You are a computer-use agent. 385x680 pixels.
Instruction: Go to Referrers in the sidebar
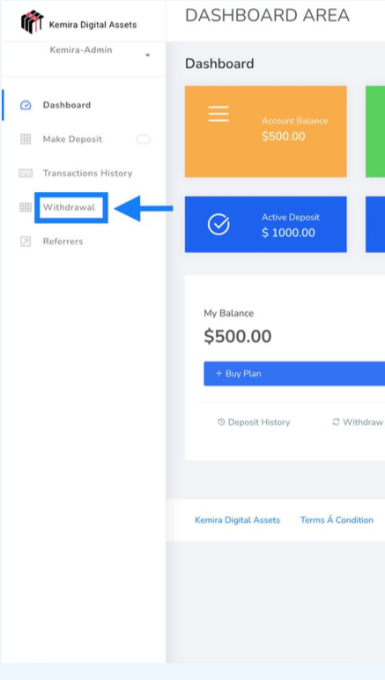63,242
